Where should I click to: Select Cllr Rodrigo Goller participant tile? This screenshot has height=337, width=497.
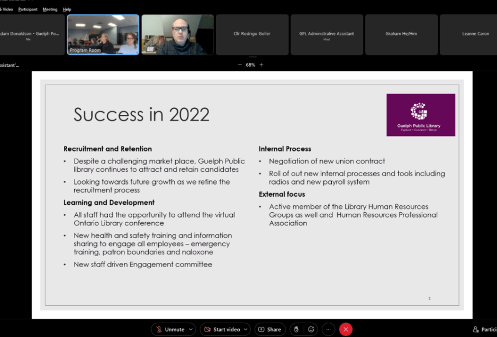coord(252,34)
